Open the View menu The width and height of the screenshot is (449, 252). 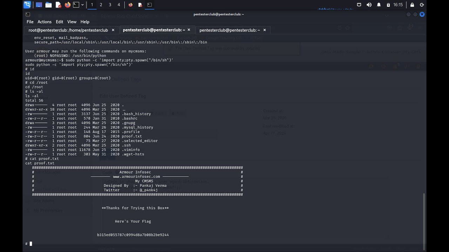click(x=72, y=22)
